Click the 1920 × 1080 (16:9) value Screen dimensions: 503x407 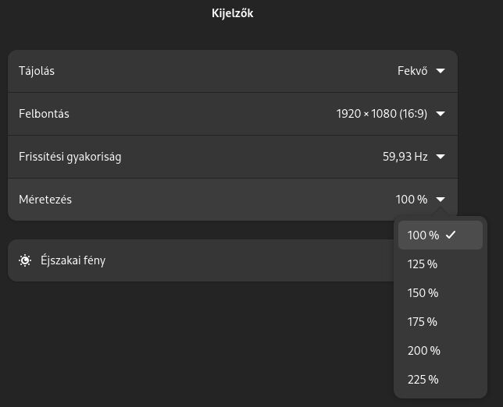click(382, 114)
